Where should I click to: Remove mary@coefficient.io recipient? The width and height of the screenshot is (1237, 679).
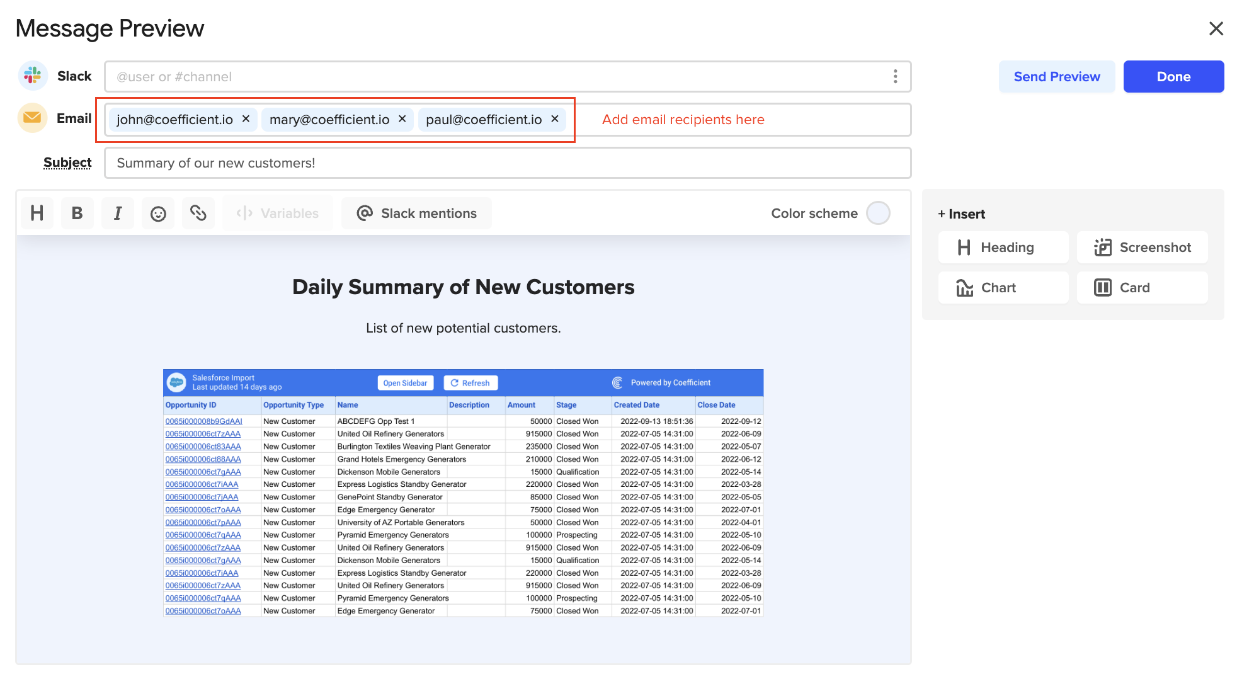pyautogui.click(x=402, y=119)
